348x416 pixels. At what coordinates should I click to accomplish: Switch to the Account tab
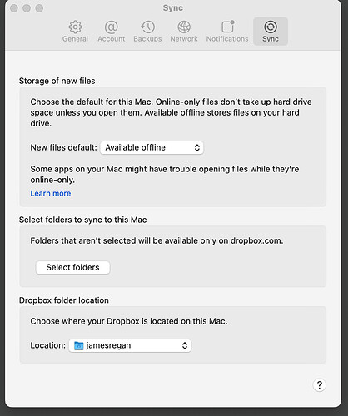pyautogui.click(x=112, y=32)
